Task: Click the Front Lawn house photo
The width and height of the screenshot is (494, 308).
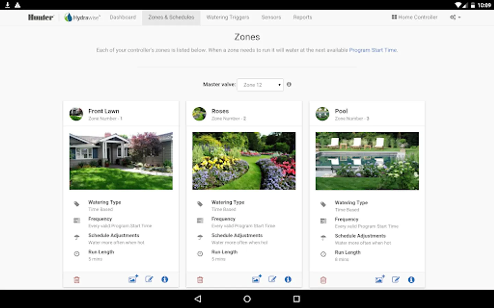Action: pyautogui.click(x=121, y=161)
